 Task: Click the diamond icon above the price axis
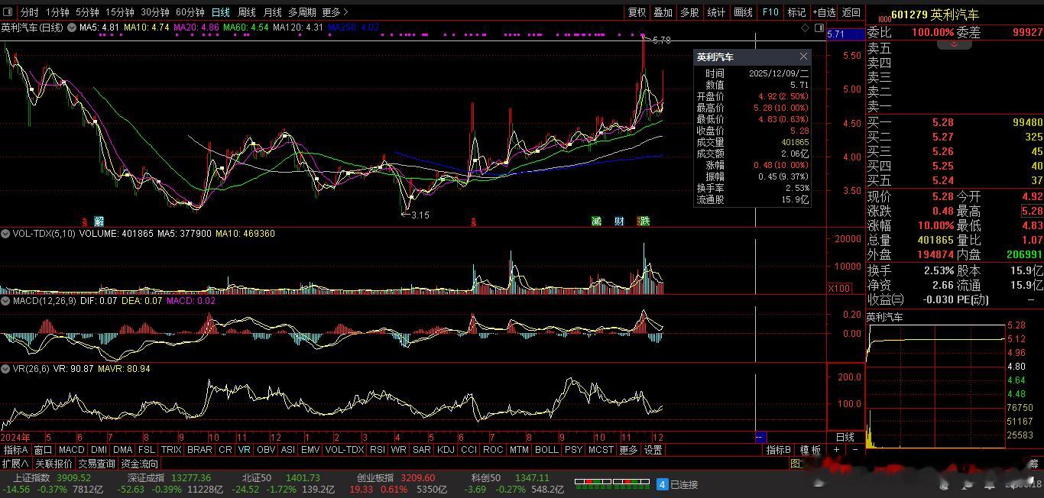coord(805,27)
